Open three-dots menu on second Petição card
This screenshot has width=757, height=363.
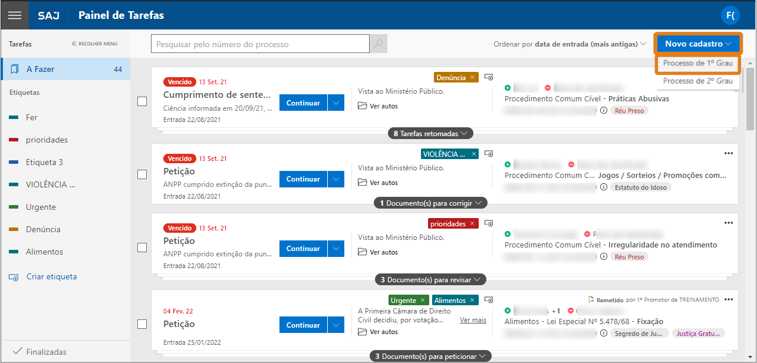pyautogui.click(x=728, y=223)
